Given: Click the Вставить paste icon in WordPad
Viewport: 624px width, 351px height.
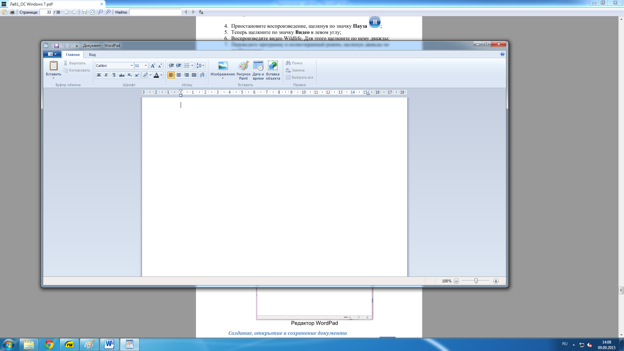Looking at the screenshot, I should coord(53,66).
